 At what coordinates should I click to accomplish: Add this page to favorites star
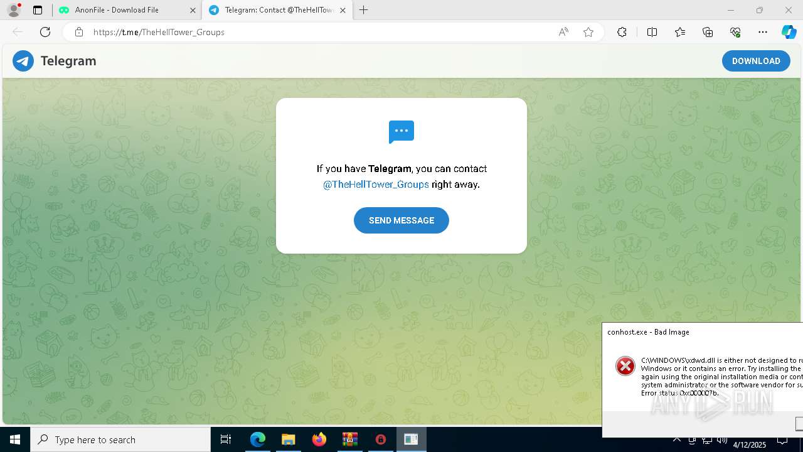click(588, 32)
